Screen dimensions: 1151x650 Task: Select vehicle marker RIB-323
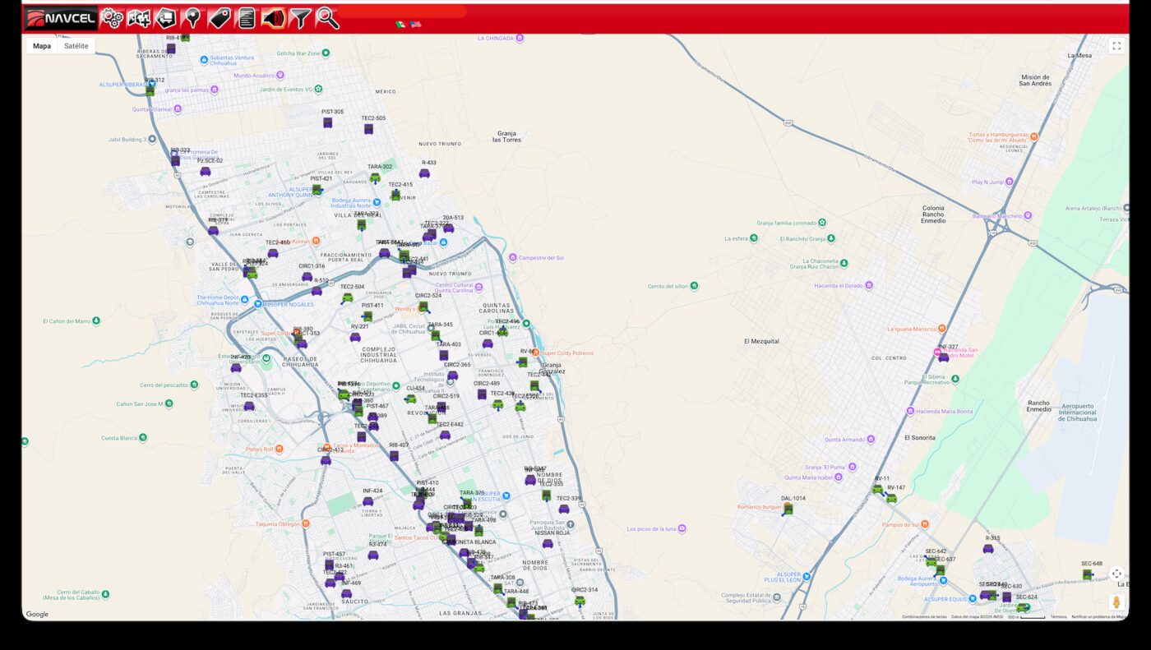pos(175,161)
